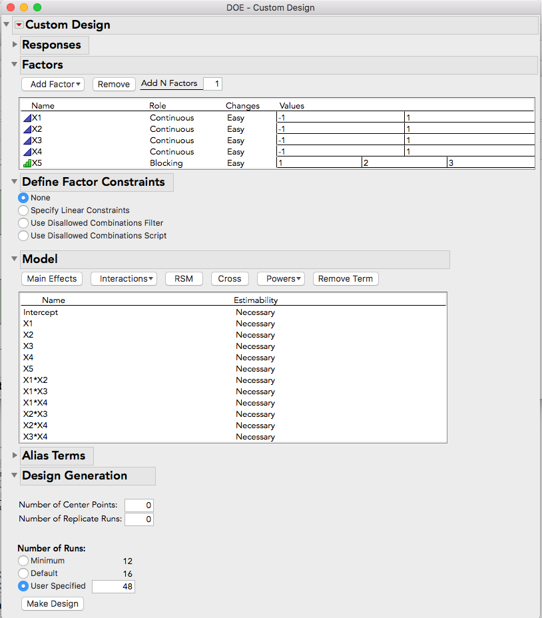The width and height of the screenshot is (542, 618).
Task: Click the Add N Factors count field
Action: pos(212,84)
